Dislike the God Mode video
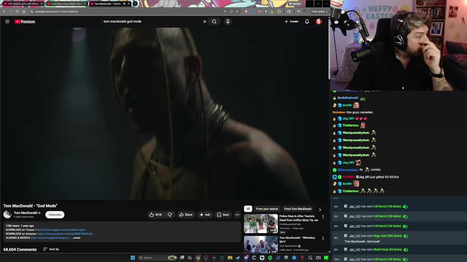467x262 pixels. [x=170, y=215]
